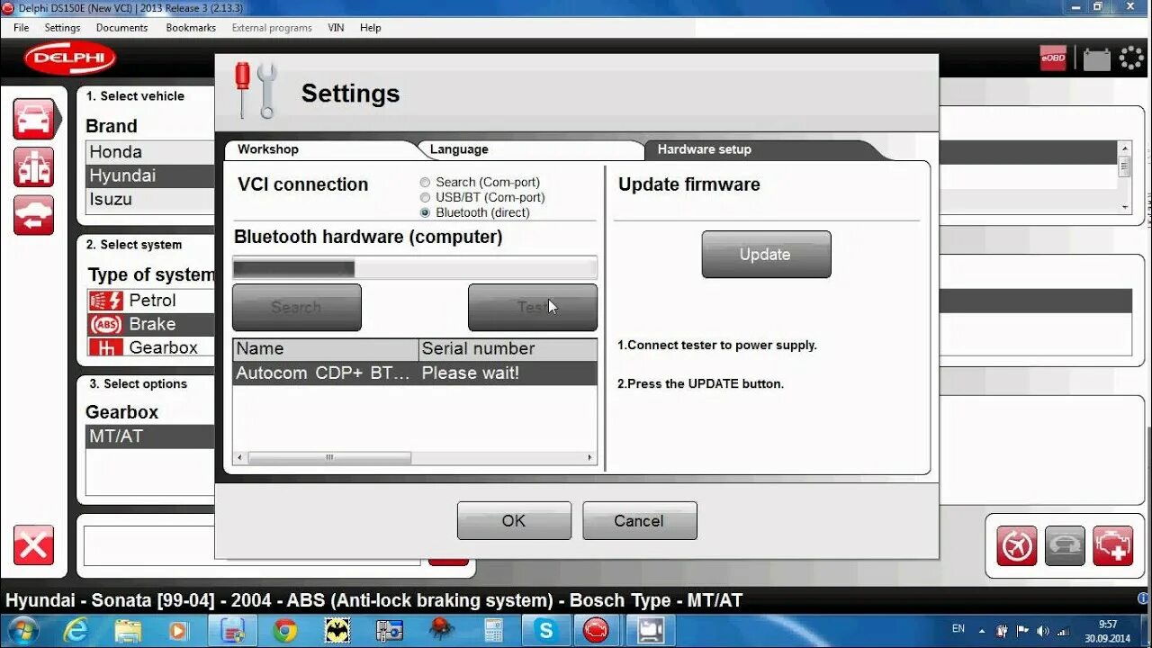Select Isuzu in the Brand list
Image resolution: width=1152 pixels, height=648 pixels.
(150, 199)
